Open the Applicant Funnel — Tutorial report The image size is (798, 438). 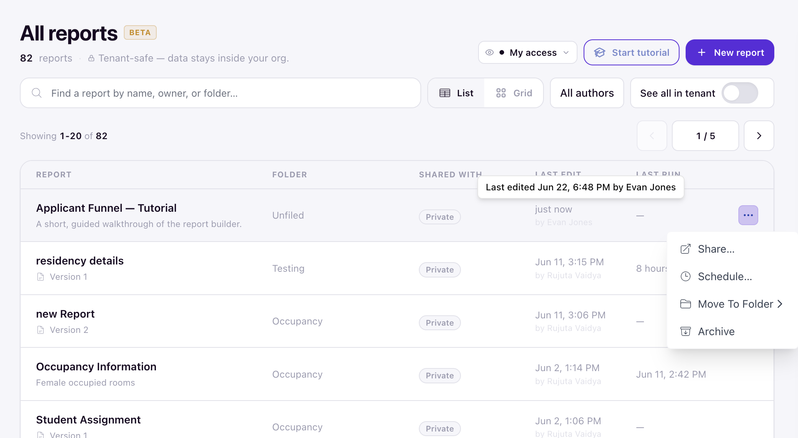click(106, 208)
